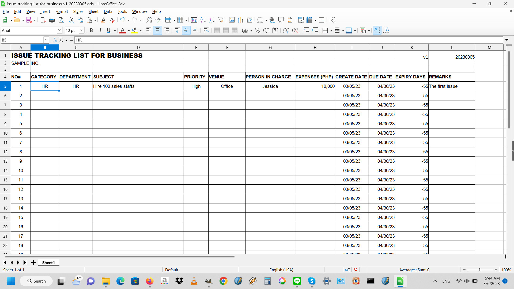Open Windows taskbar Search box

click(37, 281)
